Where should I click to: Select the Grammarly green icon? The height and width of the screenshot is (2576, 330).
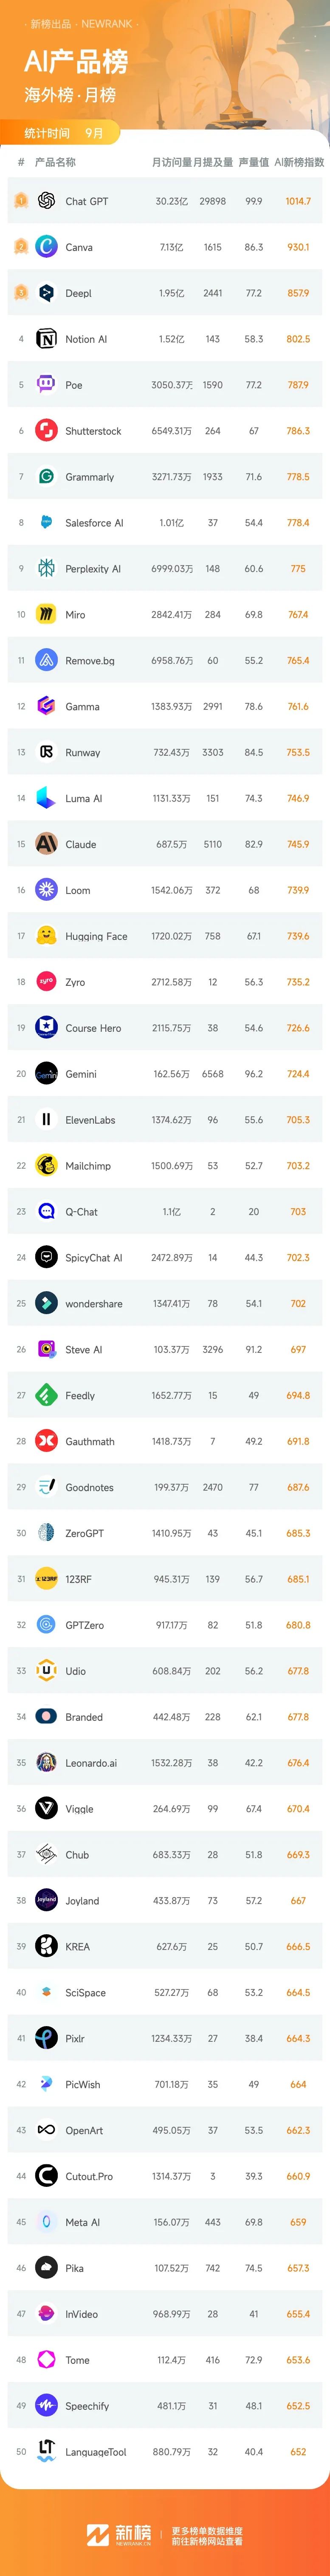46,477
